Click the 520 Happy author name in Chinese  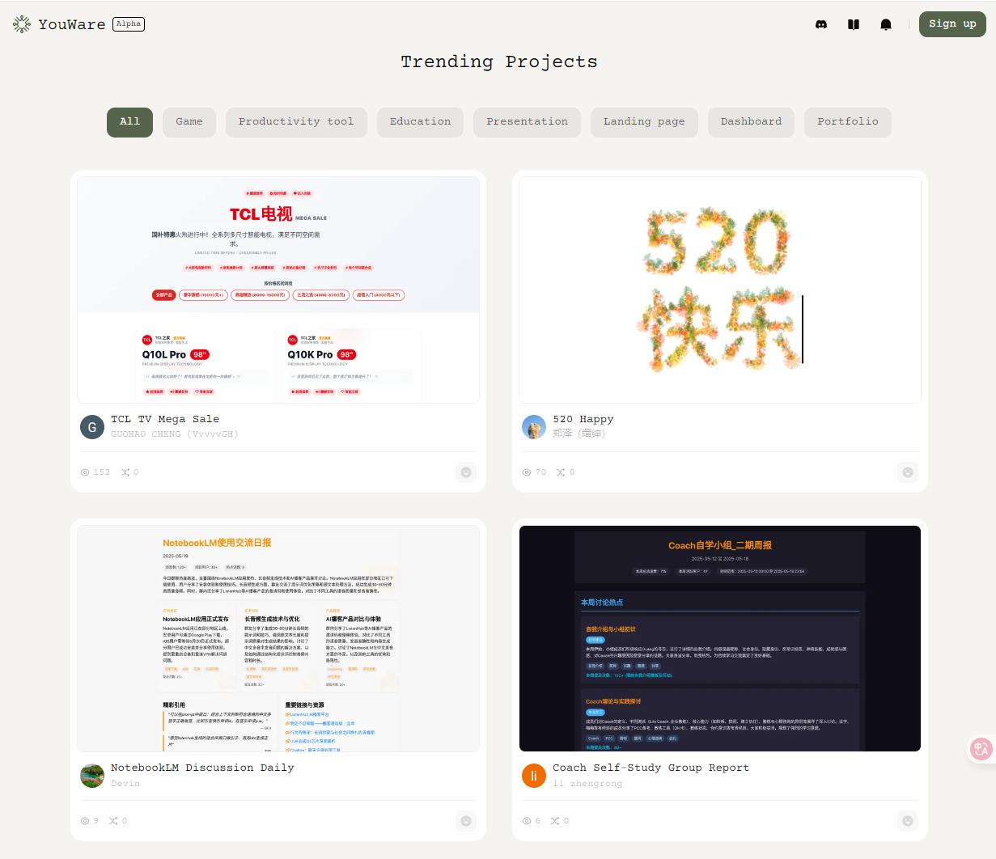click(x=579, y=434)
